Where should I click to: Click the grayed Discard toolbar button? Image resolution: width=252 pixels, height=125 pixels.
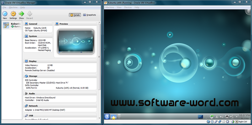click(29, 15)
